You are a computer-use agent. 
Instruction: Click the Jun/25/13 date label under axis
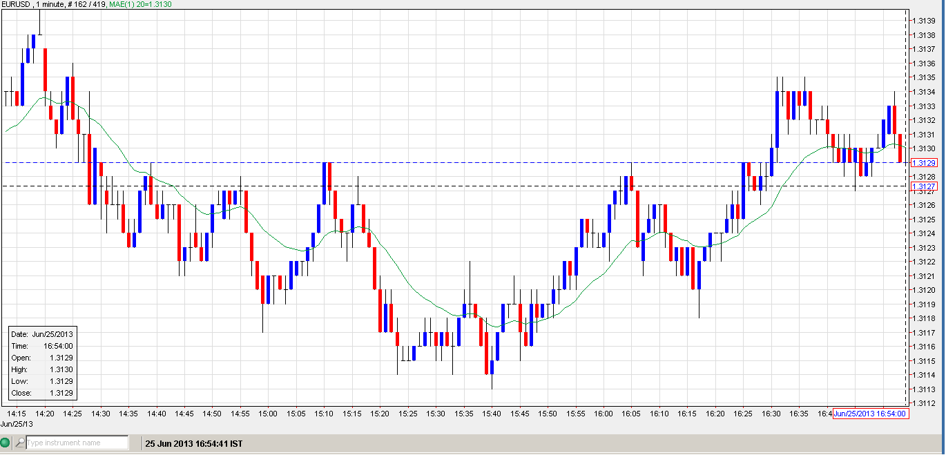tap(16, 423)
